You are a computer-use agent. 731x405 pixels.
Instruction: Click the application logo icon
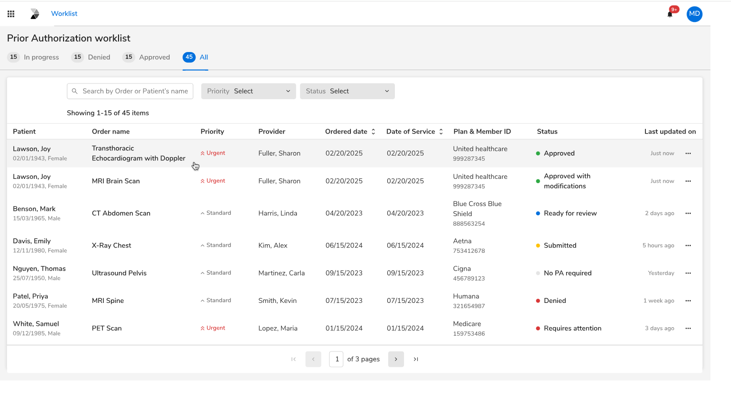pos(35,14)
